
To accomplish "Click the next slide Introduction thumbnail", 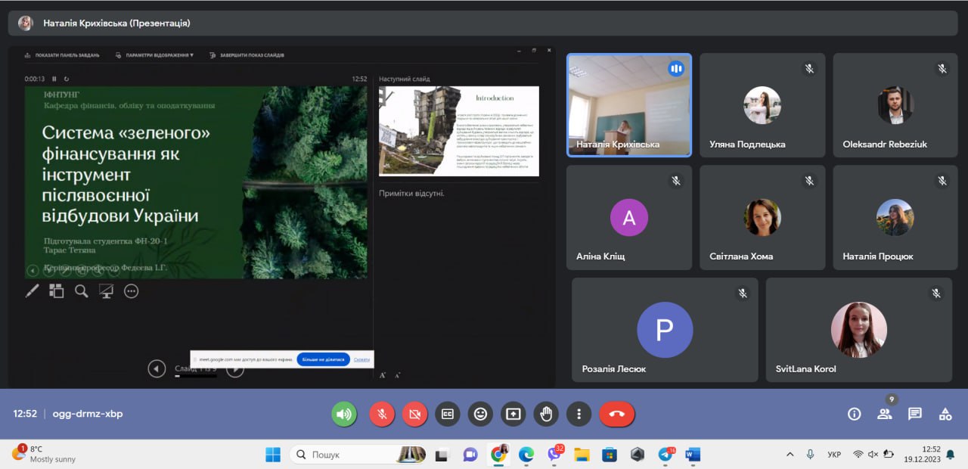I will [459, 131].
